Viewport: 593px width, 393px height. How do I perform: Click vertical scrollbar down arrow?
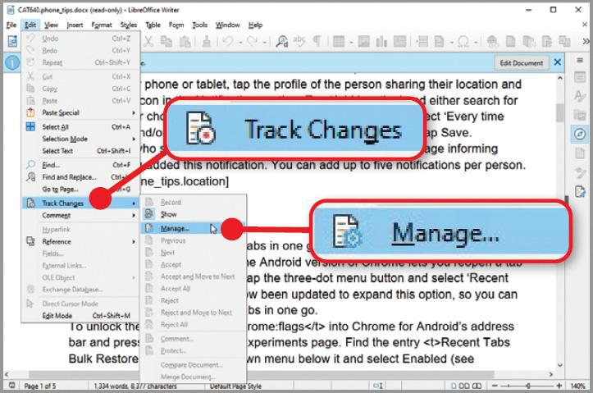click(x=560, y=365)
